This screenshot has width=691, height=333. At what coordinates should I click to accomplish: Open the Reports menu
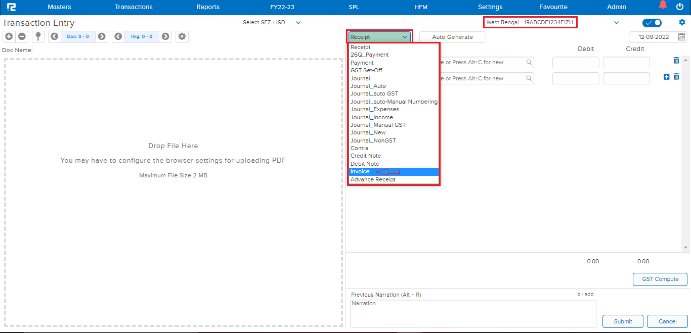point(208,7)
